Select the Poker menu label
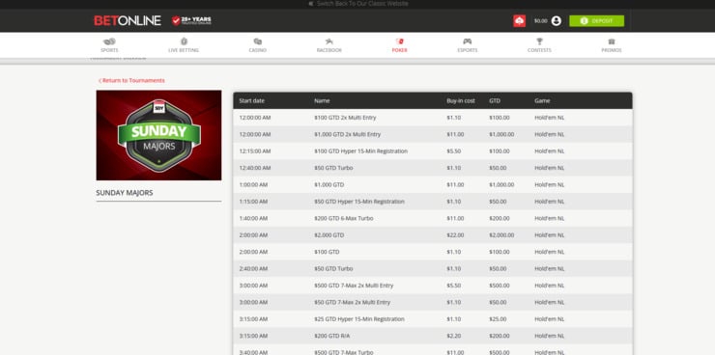Viewport: 715px width, 355px height. coord(399,50)
